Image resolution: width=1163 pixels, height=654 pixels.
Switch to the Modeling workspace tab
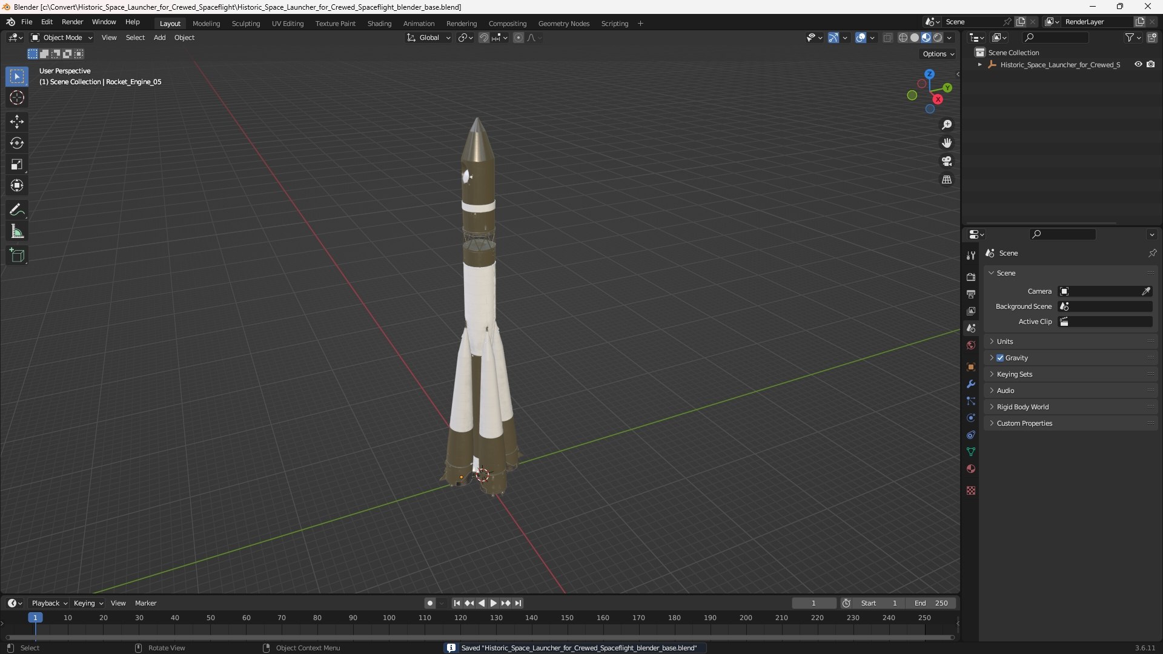[206, 24]
